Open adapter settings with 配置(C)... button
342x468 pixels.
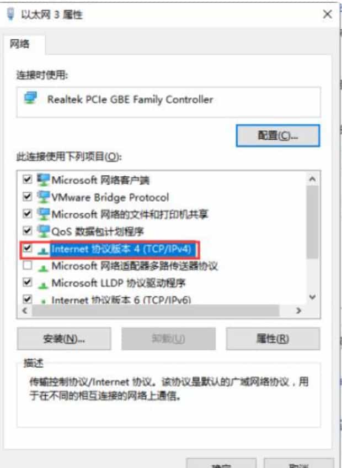(278, 136)
